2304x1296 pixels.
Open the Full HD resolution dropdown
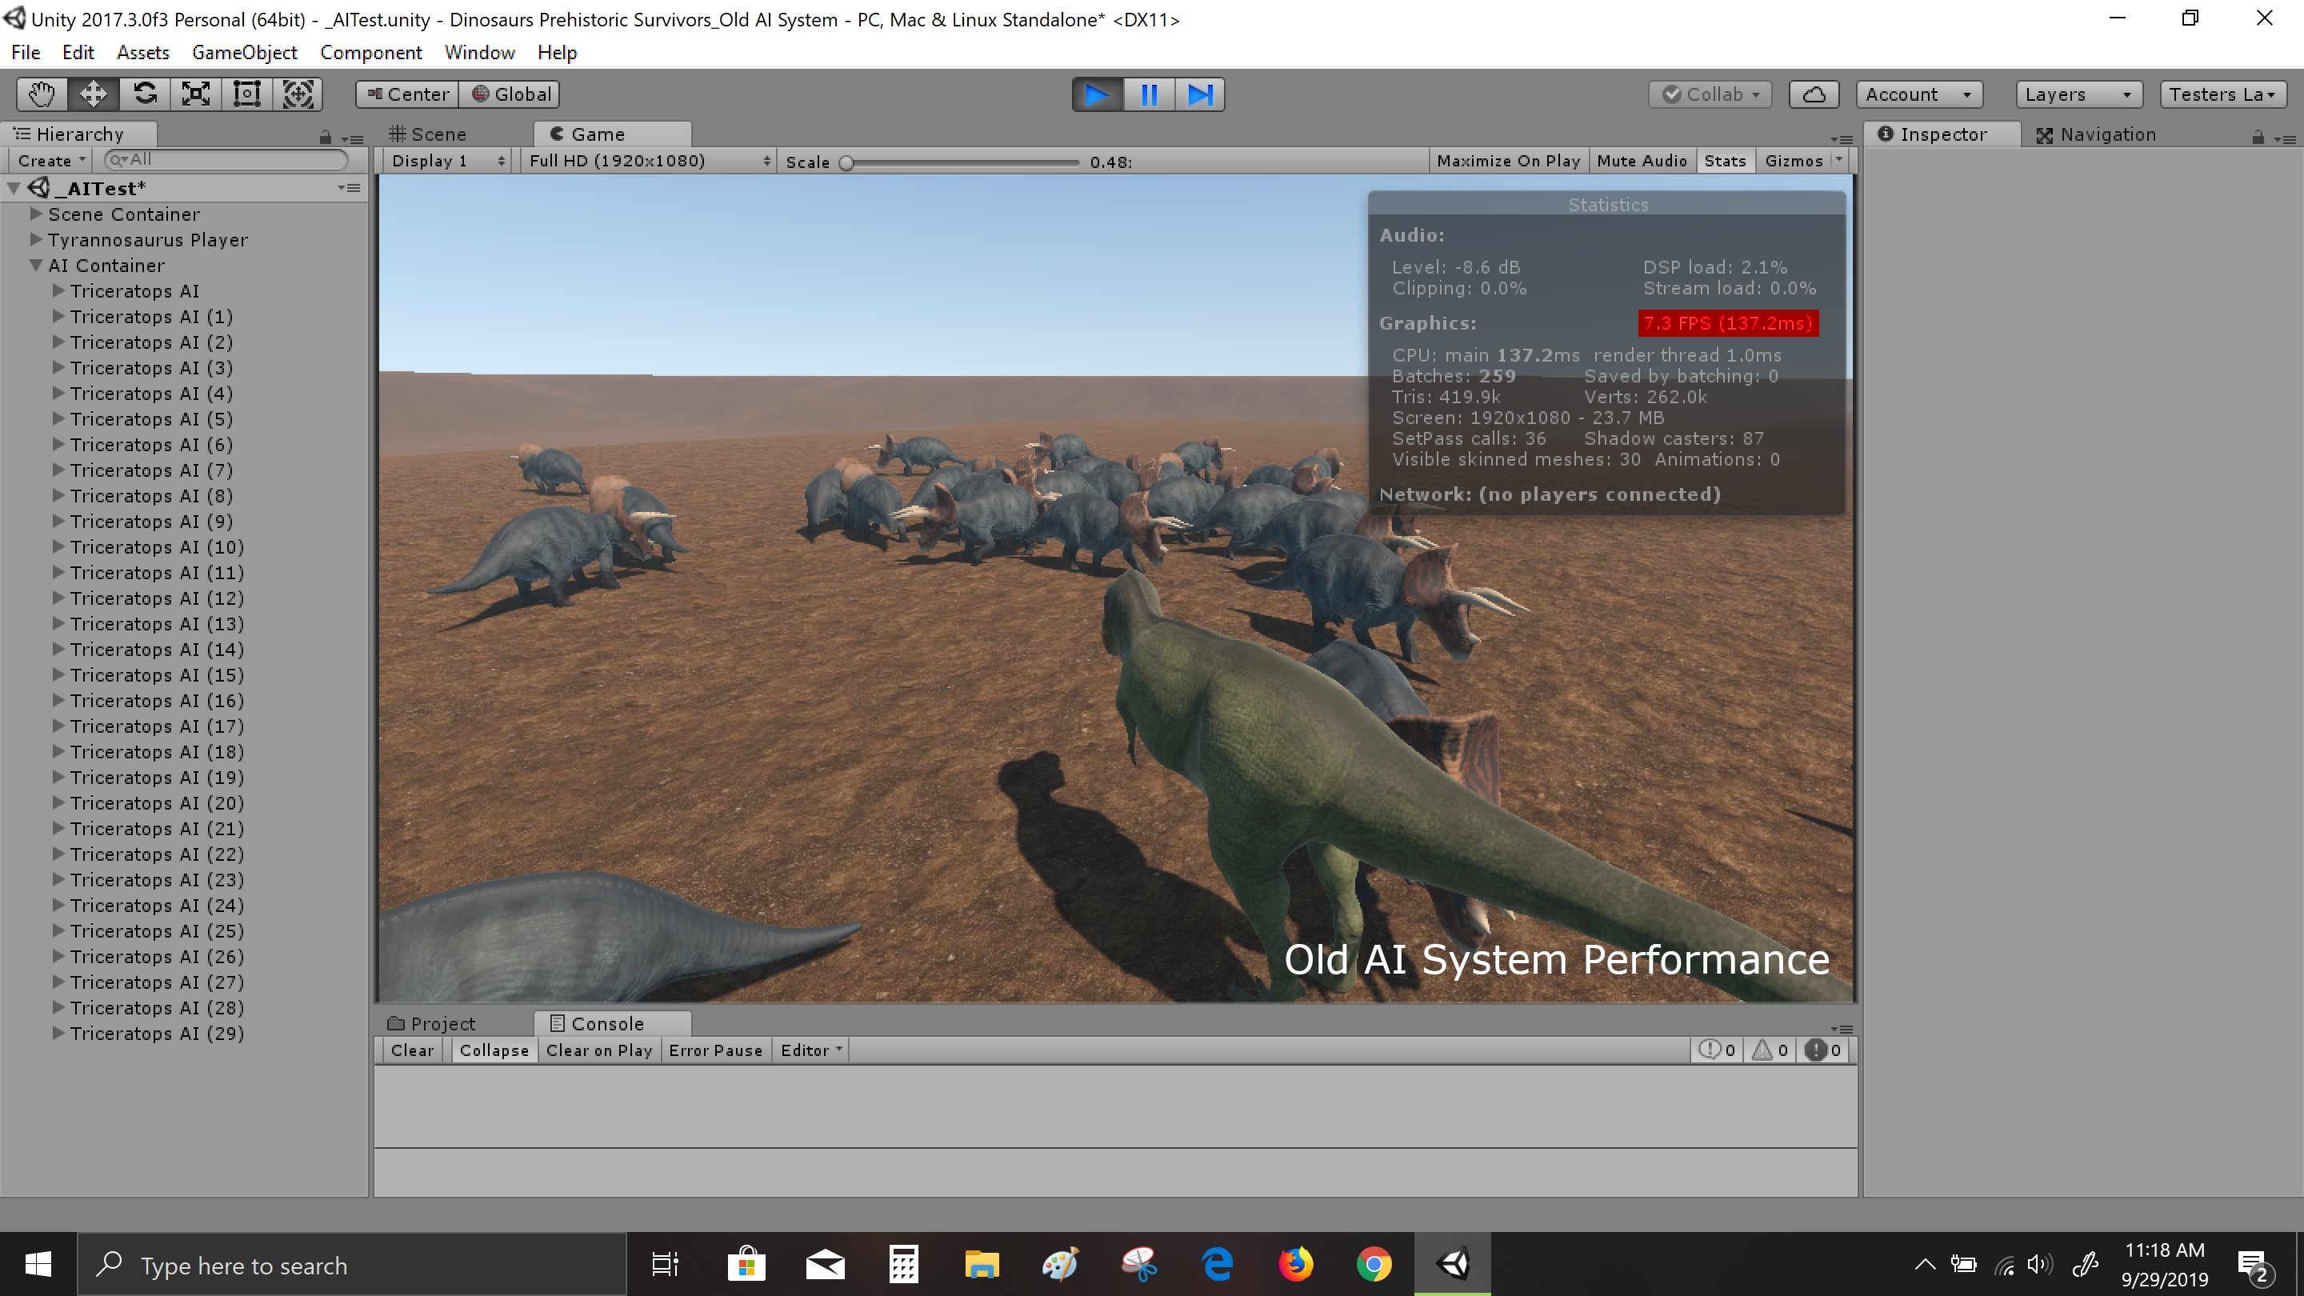pos(649,161)
